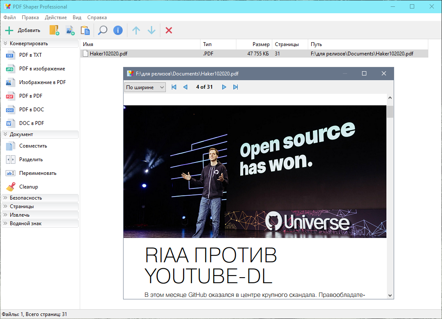Go to the next page in preview

click(224, 87)
